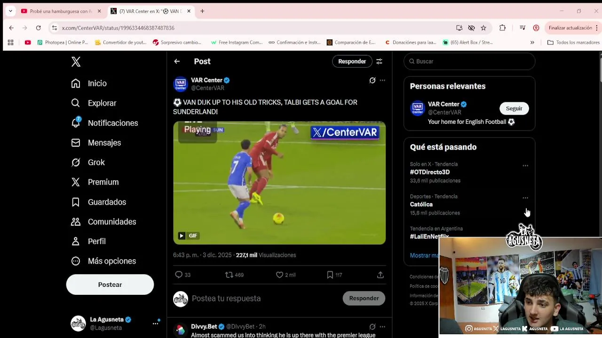Viewport: 602px width, 338px height.
Task: Open Chrome apps grid in bookmarks bar
Action: point(10,42)
